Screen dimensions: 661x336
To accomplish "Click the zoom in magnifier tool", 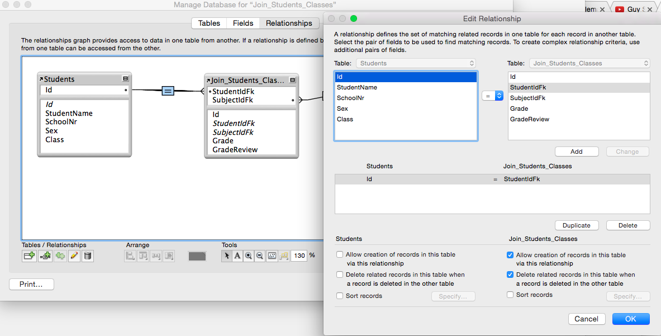I will click(249, 255).
